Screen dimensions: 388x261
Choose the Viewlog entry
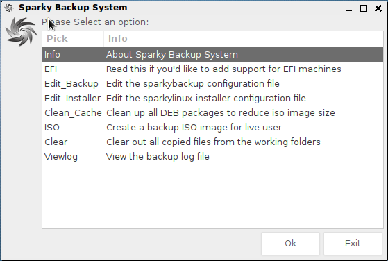click(x=212, y=157)
